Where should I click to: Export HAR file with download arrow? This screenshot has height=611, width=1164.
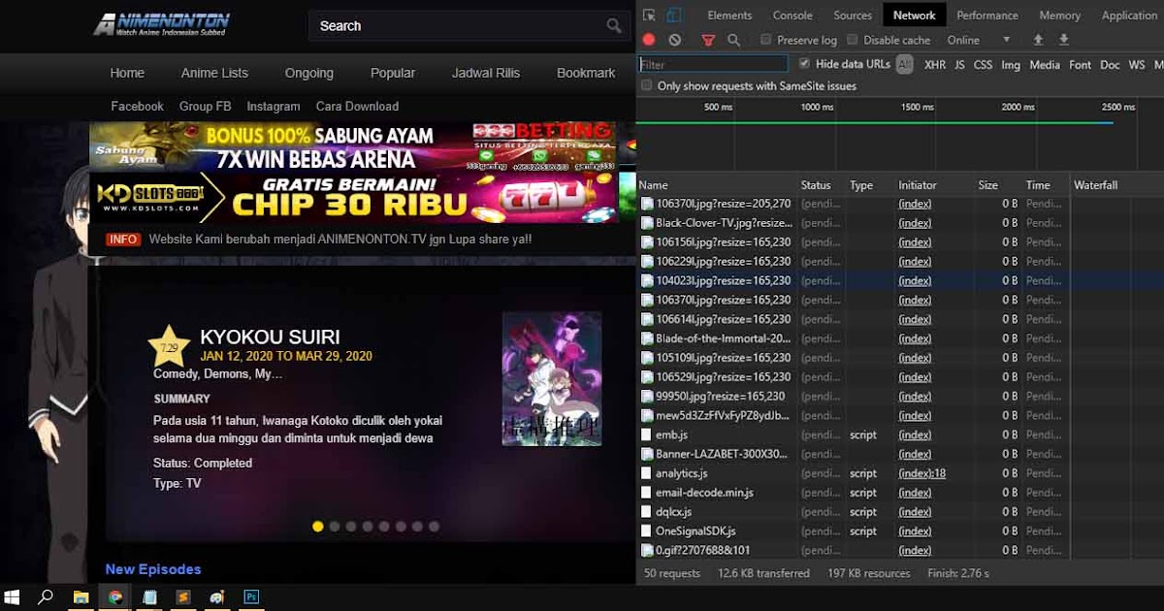[1064, 40]
